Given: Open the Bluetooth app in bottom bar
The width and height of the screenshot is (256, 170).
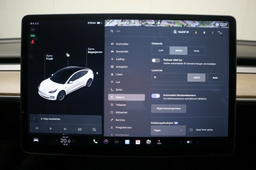Looking at the screenshot, I should point(127,142).
